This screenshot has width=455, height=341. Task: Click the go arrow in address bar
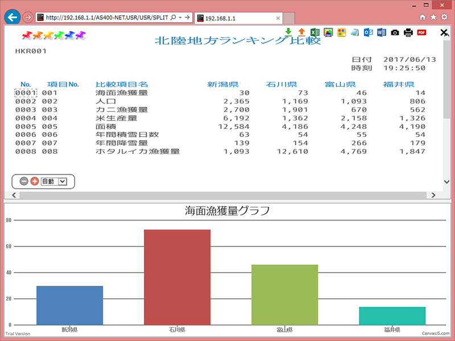187,18
